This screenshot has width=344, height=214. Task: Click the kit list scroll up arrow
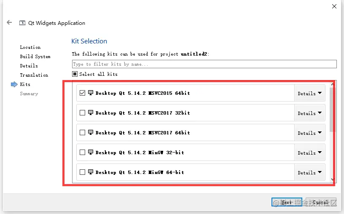(333, 84)
